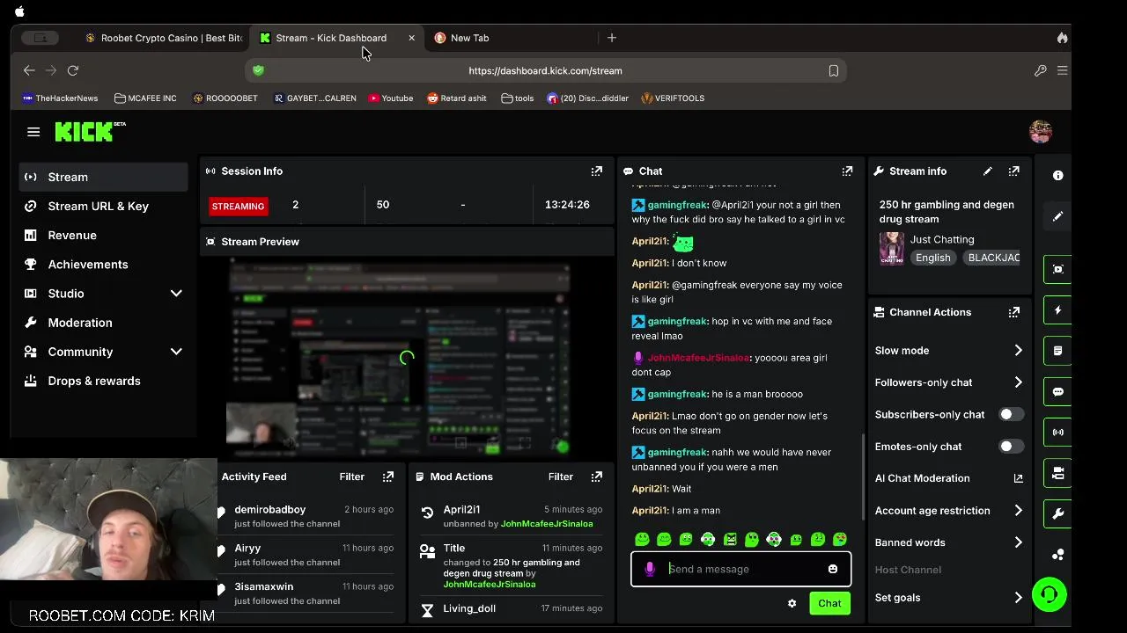Open Set goals options
Viewport: 1127px width, 633px height.
[x=949, y=598]
